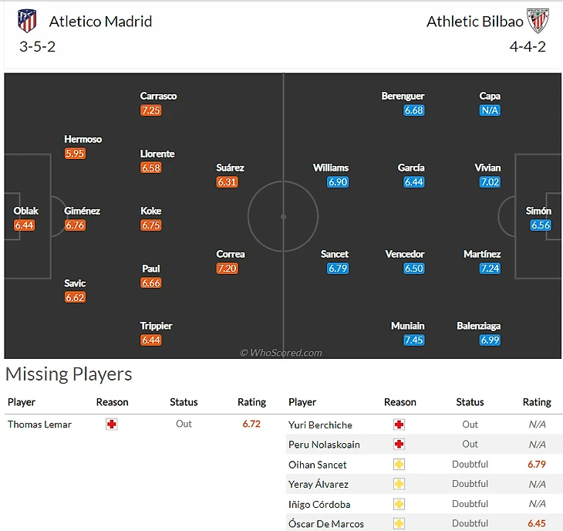Click Oihan Sancet's yellow doubtful icon

[x=399, y=465]
